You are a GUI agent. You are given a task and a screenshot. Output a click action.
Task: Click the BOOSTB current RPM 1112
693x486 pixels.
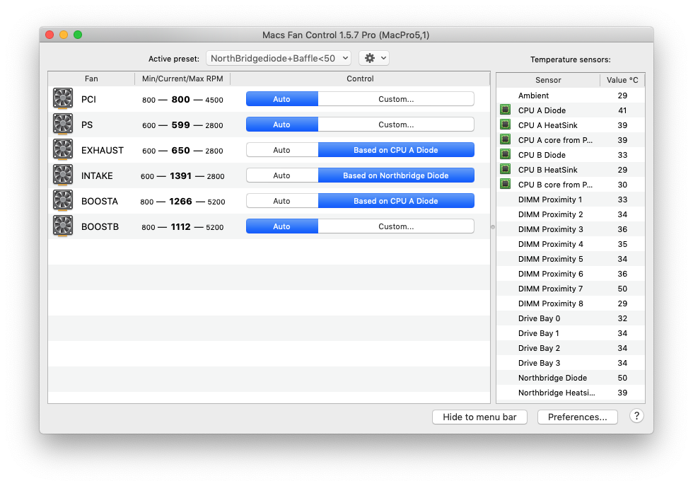pyautogui.click(x=181, y=227)
